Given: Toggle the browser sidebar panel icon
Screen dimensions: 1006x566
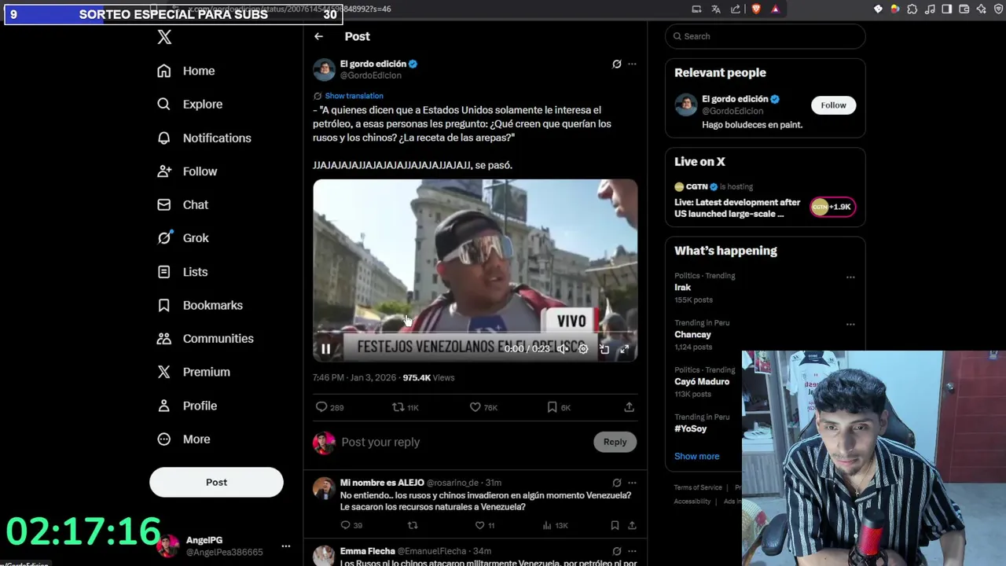Looking at the screenshot, I should (946, 9).
